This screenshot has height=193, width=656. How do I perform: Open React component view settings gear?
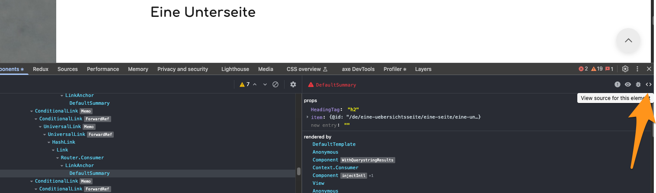pos(293,85)
